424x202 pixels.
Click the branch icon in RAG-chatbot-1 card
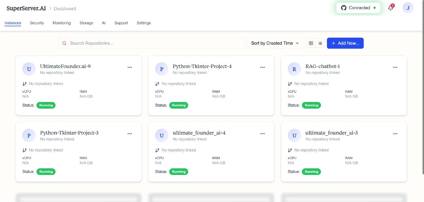[290, 84]
